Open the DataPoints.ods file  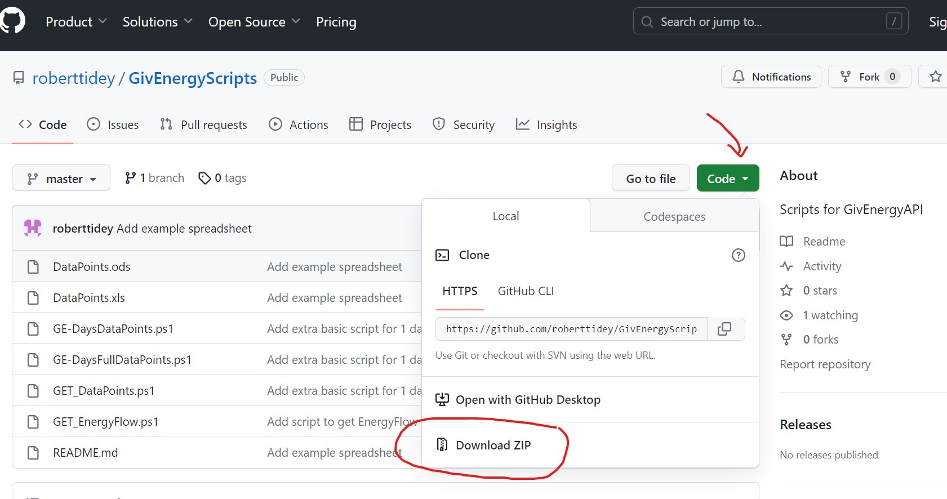(x=92, y=266)
